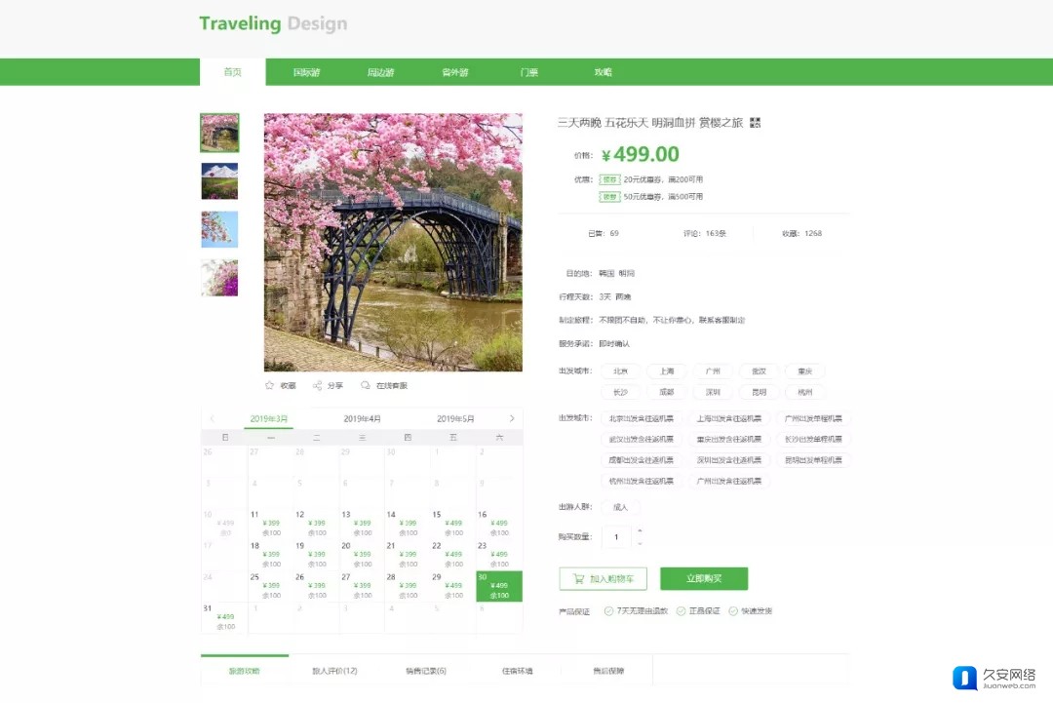Click the green 立即购买 button
This screenshot has height=703, width=1053.
704,579
